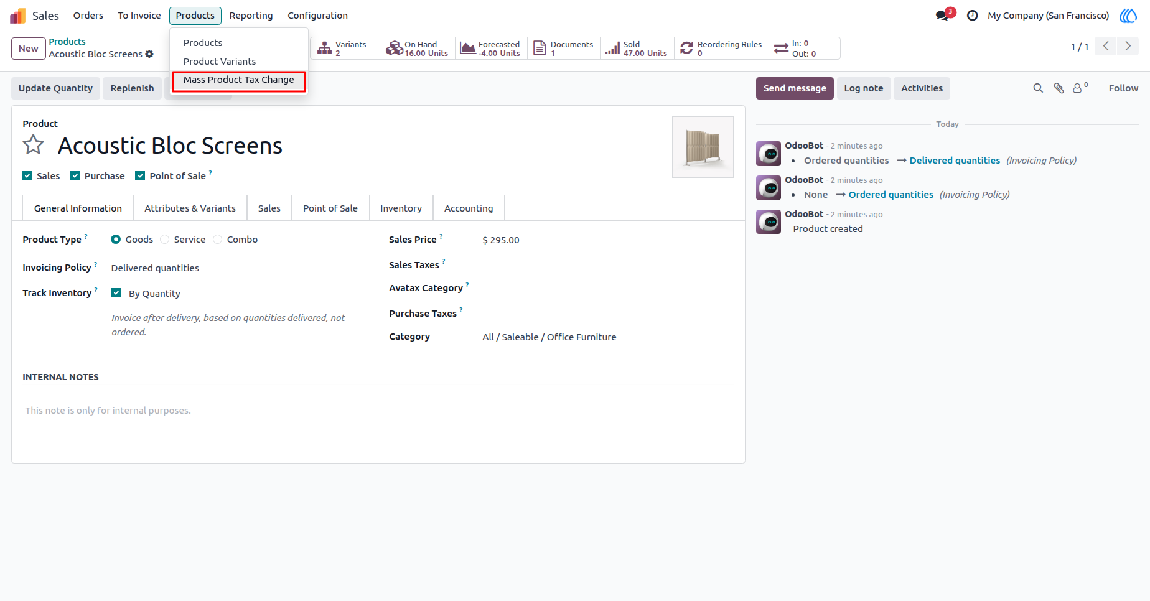This screenshot has height=601, width=1150.
Task: Open the conversations chat bubble icon
Action: coord(942,16)
